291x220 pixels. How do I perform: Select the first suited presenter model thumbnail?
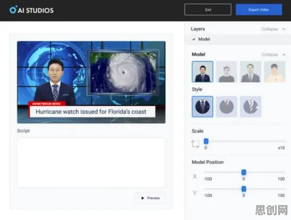(x=203, y=71)
